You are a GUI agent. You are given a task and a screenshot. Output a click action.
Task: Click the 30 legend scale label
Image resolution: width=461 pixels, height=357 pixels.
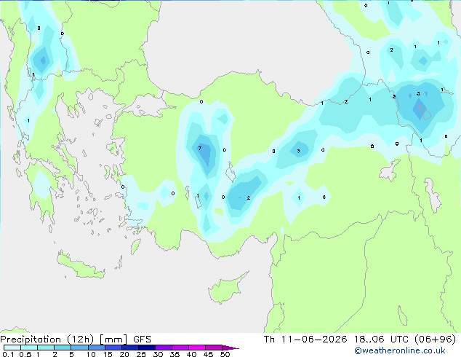pyautogui.click(x=158, y=354)
